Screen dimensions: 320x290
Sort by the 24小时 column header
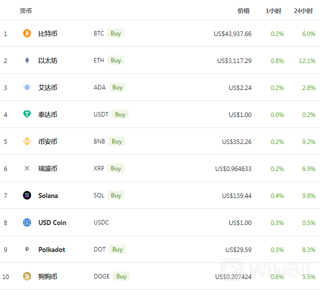coord(303,11)
